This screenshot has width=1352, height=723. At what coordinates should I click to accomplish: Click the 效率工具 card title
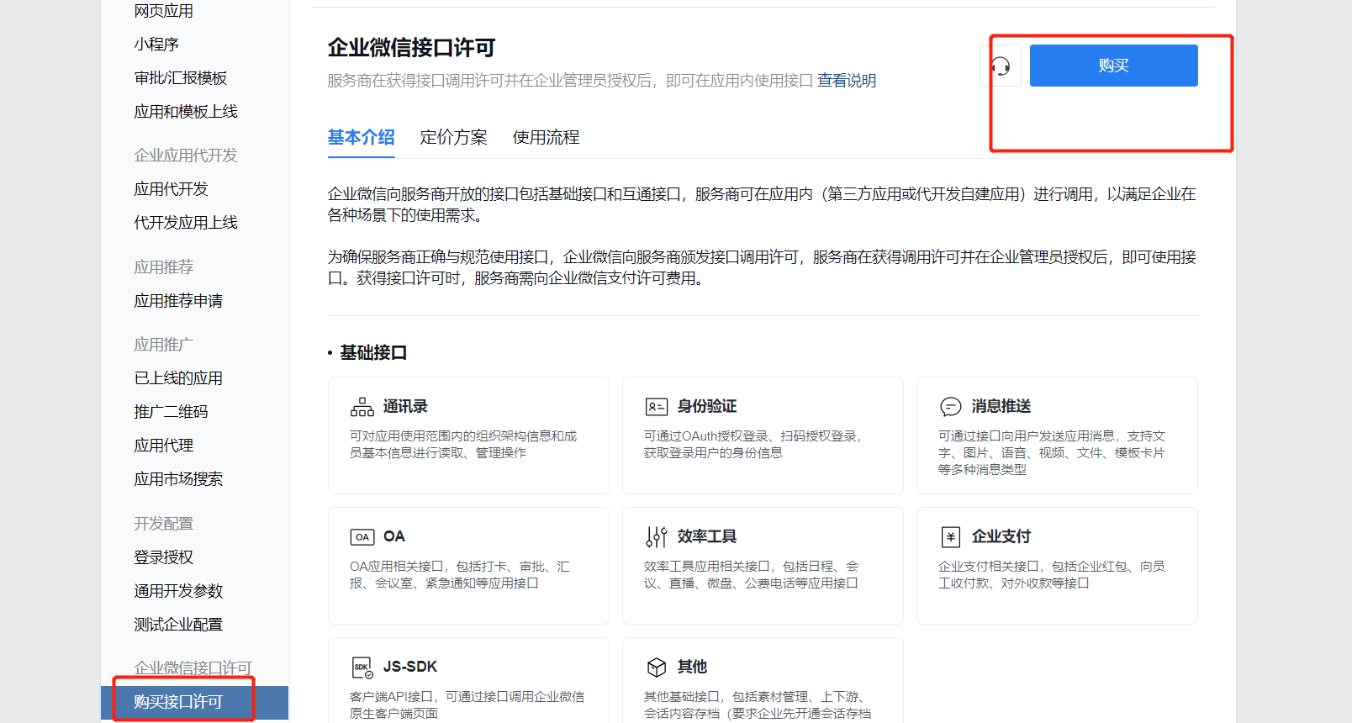pyautogui.click(x=707, y=537)
